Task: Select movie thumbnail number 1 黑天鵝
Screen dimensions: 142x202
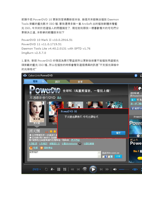Action: (37, 112)
